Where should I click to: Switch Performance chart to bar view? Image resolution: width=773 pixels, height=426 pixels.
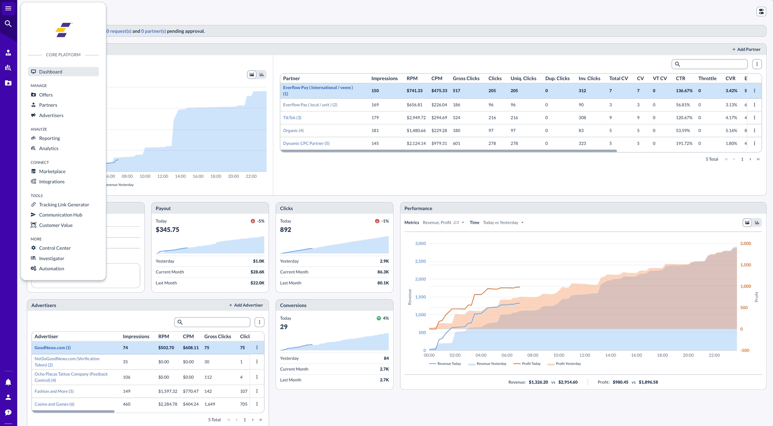pos(757,223)
